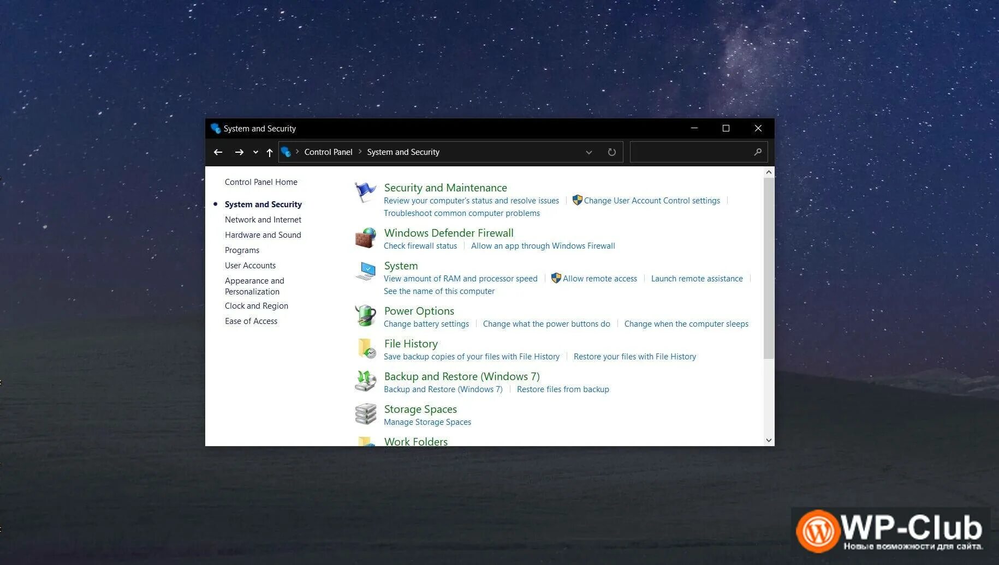This screenshot has height=565, width=999.
Task: Click Launch remote assistance
Action: click(697, 279)
